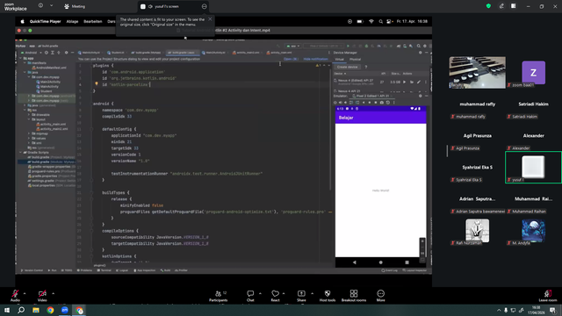Dismiss the shared content size notification
562x316 pixels.
tap(210, 19)
